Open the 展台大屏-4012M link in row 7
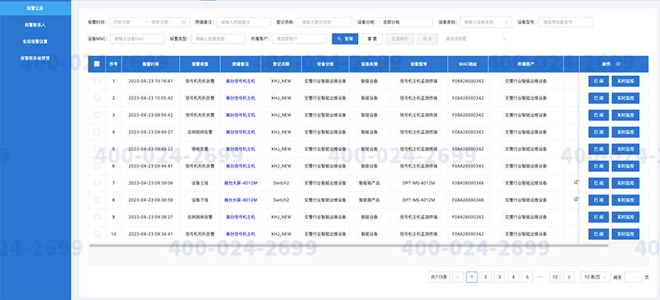 (240, 183)
